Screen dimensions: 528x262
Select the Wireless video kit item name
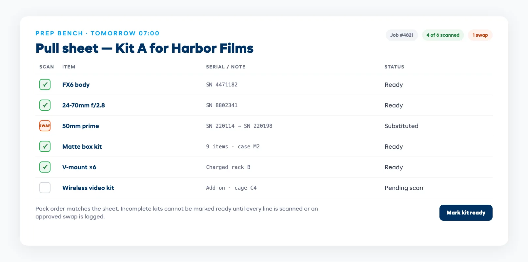pos(88,188)
